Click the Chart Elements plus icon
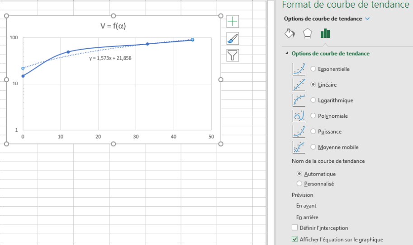Screen dimensions: 413x245 tap(233, 21)
